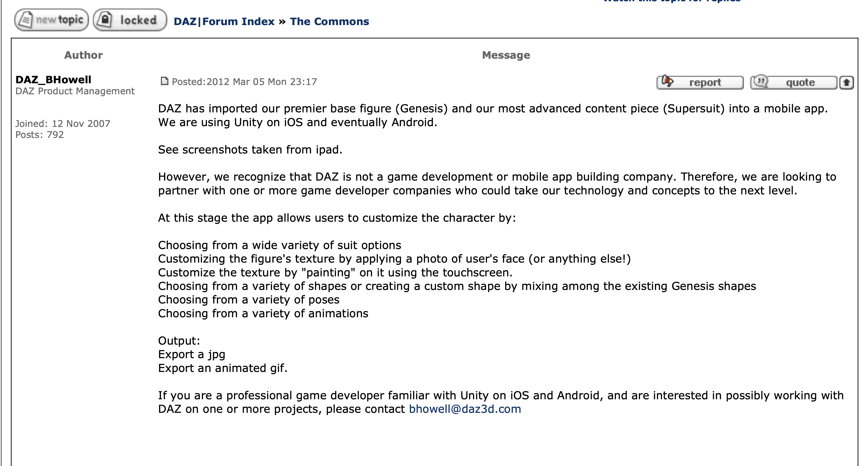Click the 'Output:' heading text
The image size is (867, 466).
coord(179,341)
